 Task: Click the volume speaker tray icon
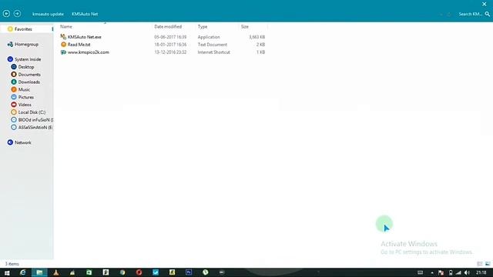tap(467, 272)
